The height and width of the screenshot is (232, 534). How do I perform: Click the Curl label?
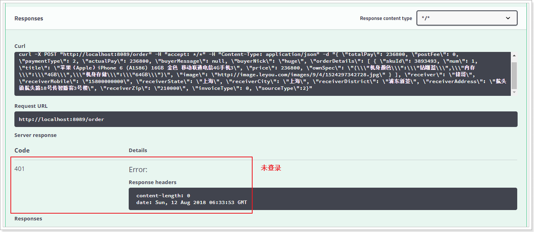pos(20,46)
